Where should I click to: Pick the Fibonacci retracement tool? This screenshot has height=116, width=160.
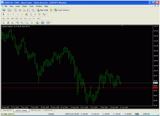click(x=31, y=14)
